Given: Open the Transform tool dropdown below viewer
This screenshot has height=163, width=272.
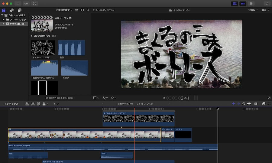Looking at the screenshot, I should [x=96, y=98].
